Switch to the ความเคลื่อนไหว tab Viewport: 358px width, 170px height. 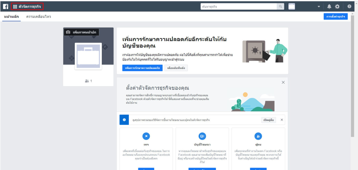tap(39, 17)
